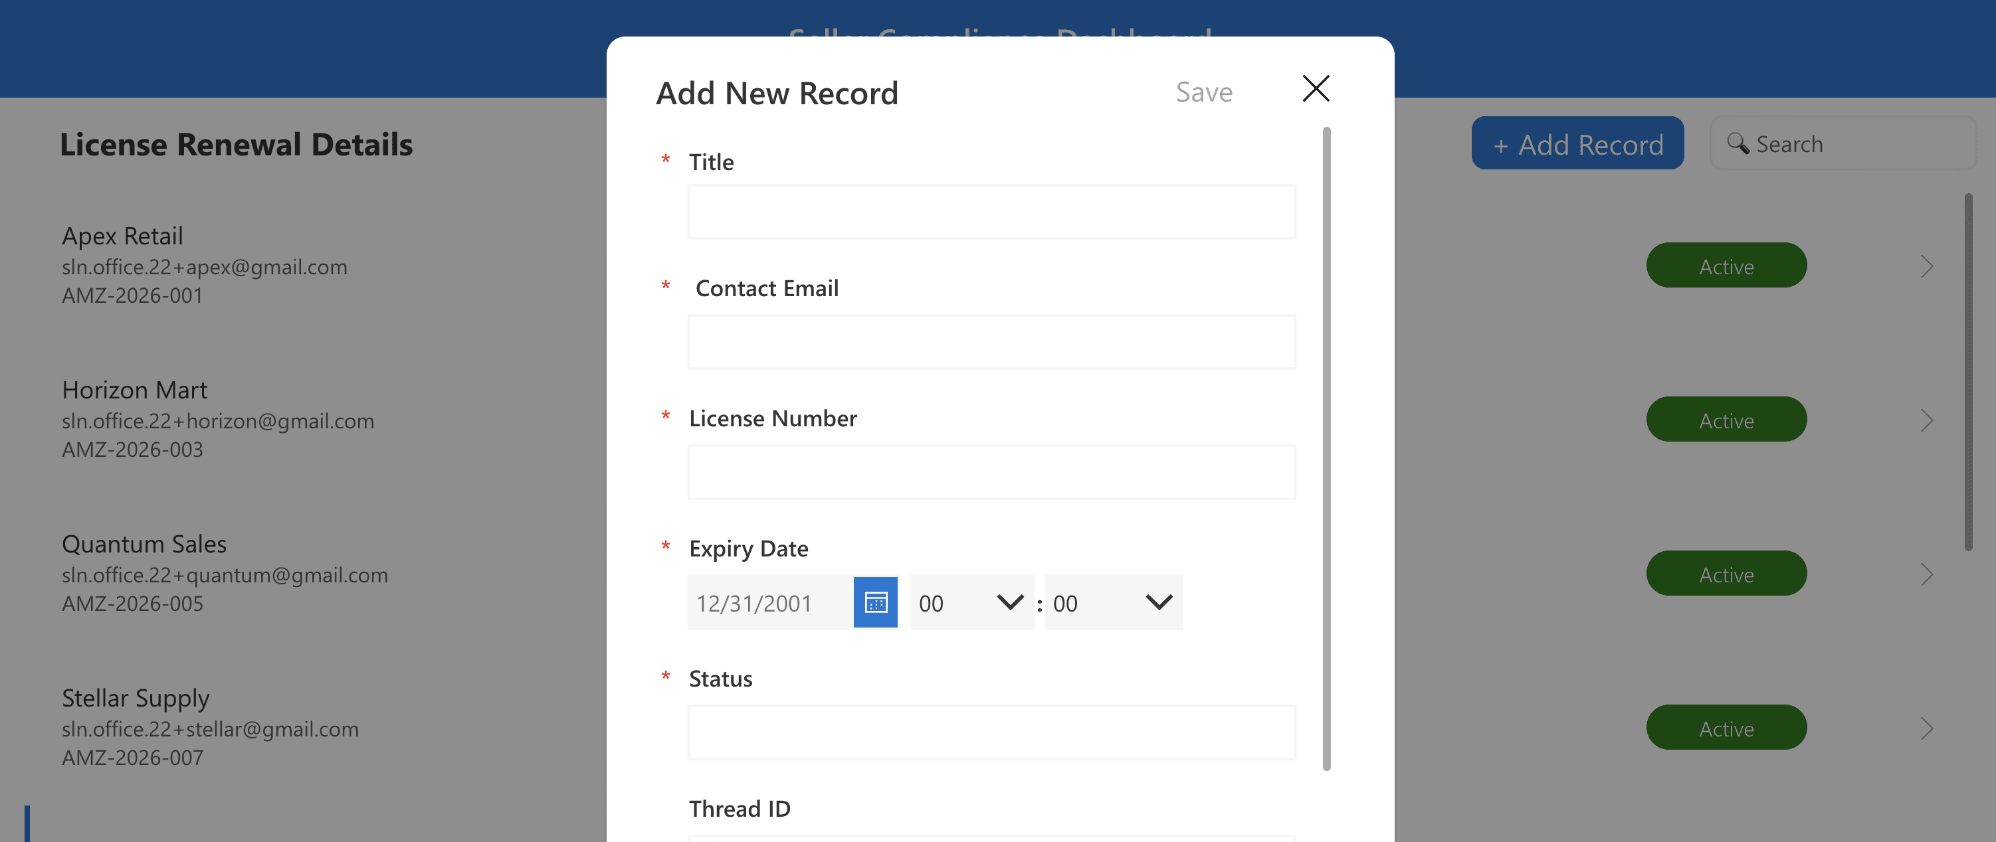The image size is (1996, 842).
Task: Click into the Status field
Action: click(991, 732)
